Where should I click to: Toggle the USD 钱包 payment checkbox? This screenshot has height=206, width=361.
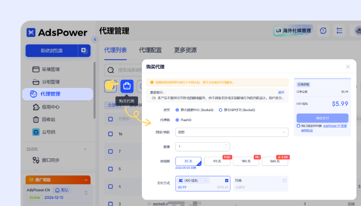(227, 180)
